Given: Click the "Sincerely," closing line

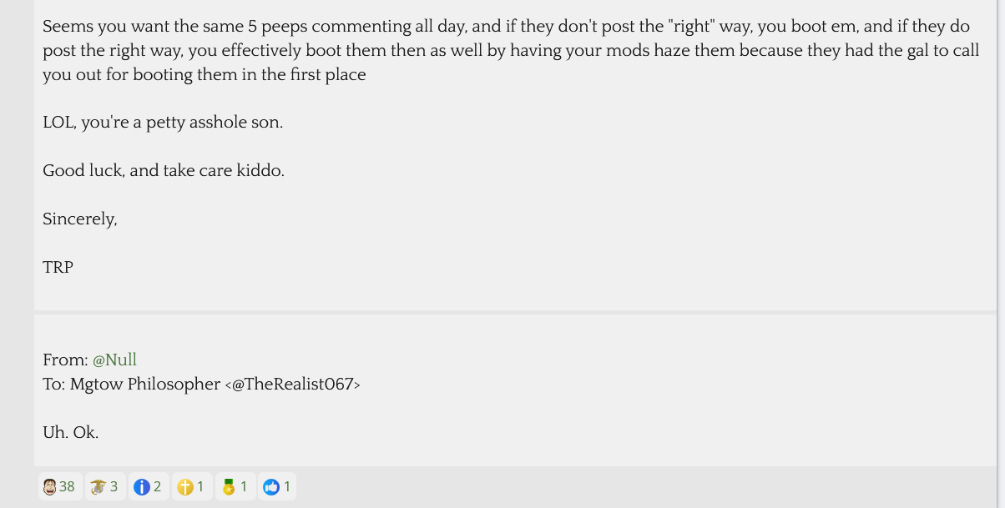Looking at the screenshot, I should tap(80, 219).
